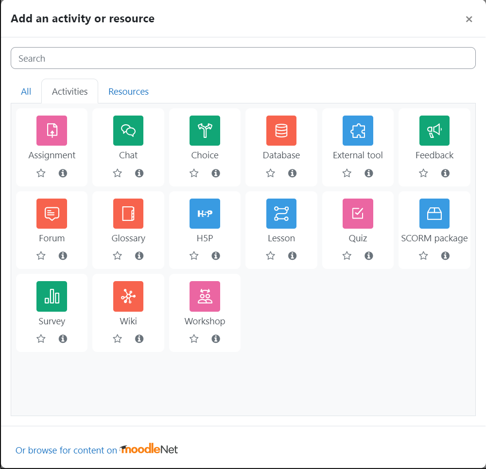Select the SCORM package icon
Image resolution: width=486 pixels, height=469 pixels.
click(434, 213)
